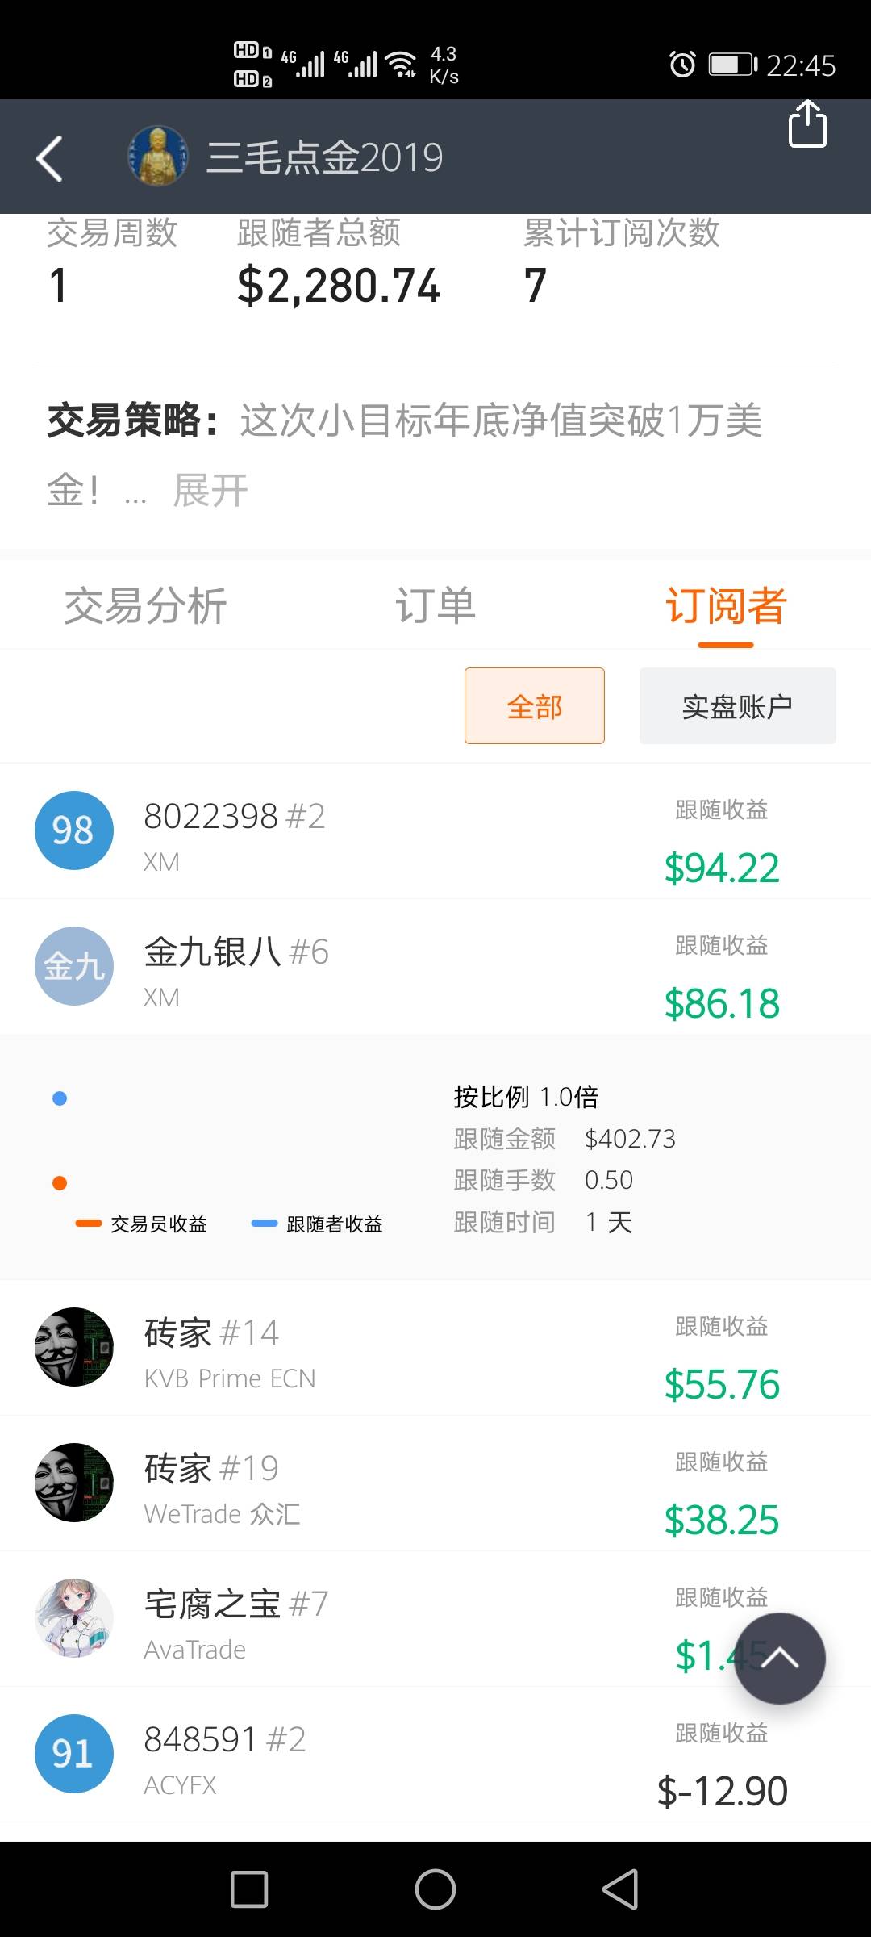Tap Guy Fawkes mask avatar of 砖家 #14
The height and width of the screenshot is (1937, 871).
[73, 1347]
